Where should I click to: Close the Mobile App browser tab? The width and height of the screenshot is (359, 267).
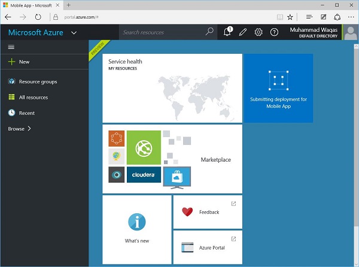[x=57, y=5]
